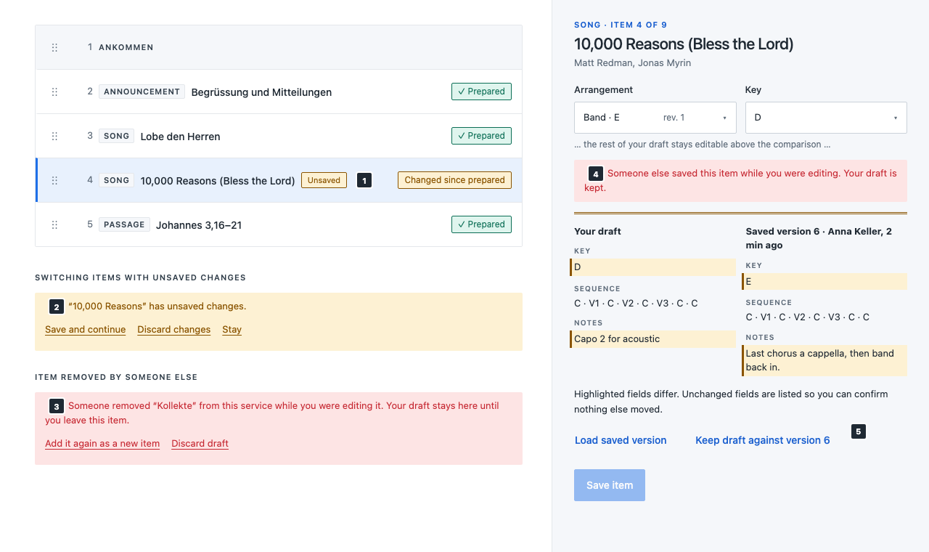Click the Discard draft link

point(200,444)
